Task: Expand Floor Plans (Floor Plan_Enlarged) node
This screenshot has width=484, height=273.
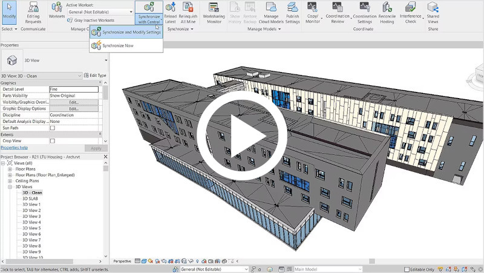Action: (10, 175)
